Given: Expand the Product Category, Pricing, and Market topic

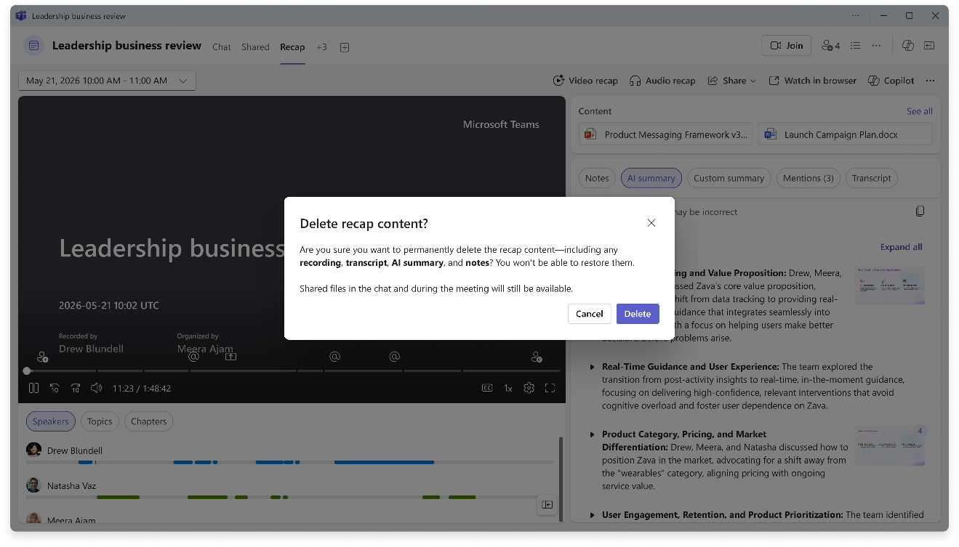Looking at the screenshot, I should (x=592, y=434).
